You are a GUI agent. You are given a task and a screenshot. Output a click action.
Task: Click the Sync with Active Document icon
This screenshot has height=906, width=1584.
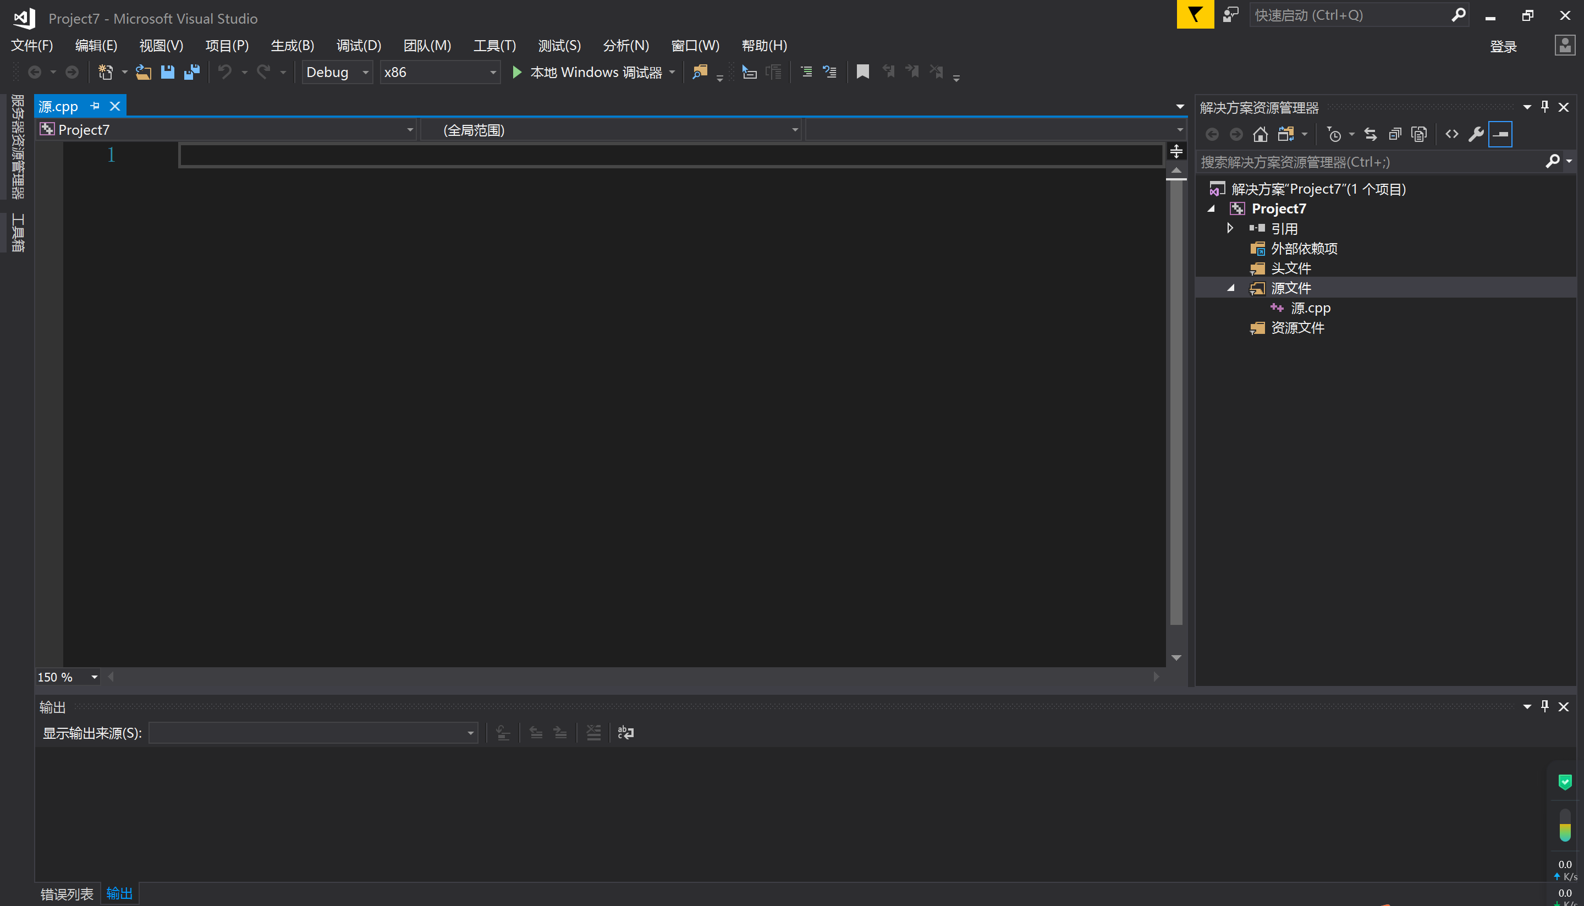pos(1371,134)
